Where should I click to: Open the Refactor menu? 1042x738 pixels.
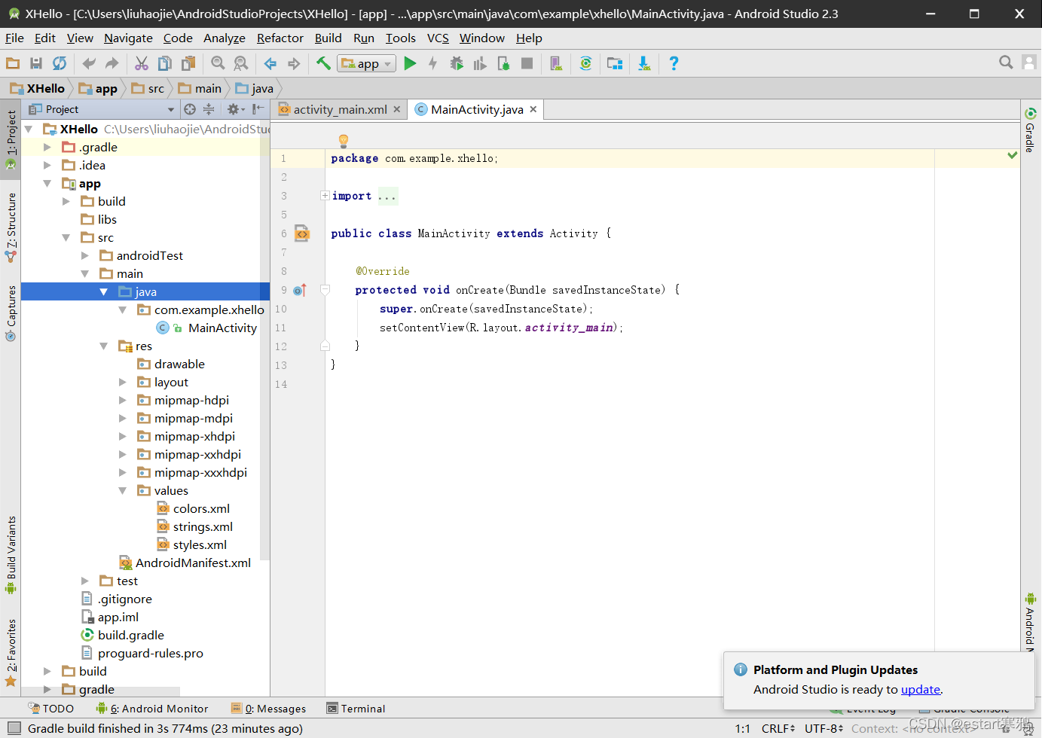pos(280,38)
